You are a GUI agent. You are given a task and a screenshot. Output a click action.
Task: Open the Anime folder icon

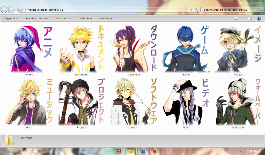tap(31, 49)
